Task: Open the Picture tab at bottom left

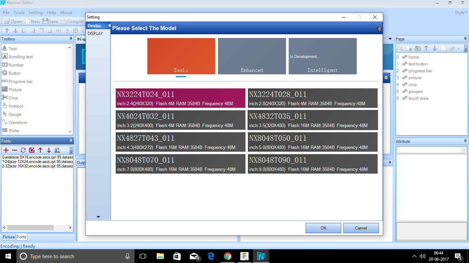Action: 9,237
